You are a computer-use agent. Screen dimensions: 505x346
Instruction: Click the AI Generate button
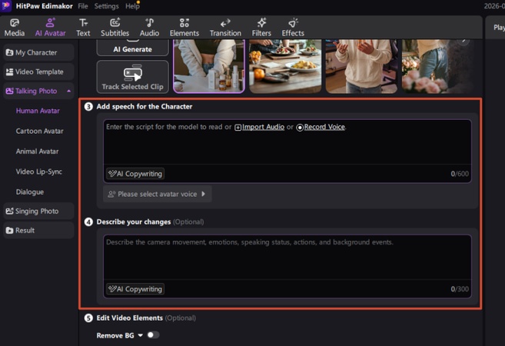132,48
